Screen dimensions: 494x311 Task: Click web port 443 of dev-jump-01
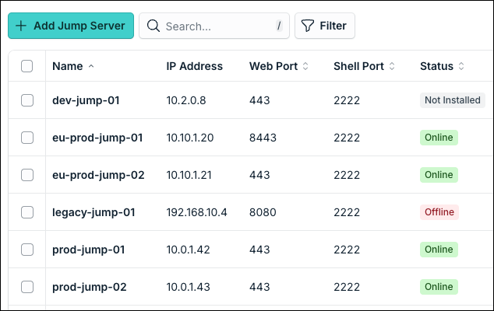(x=259, y=100)
